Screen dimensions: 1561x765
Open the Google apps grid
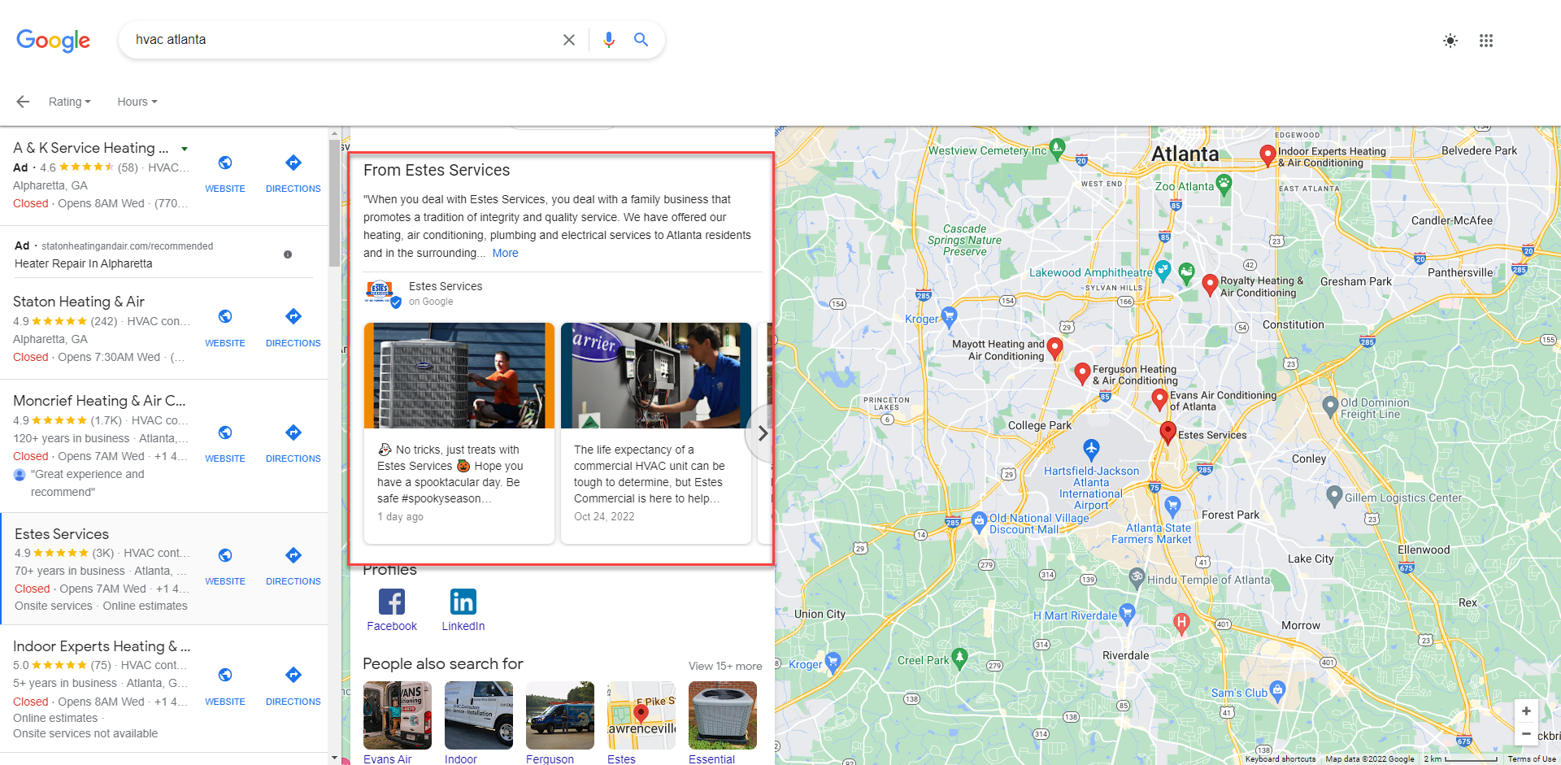(x=1486, y=41)
